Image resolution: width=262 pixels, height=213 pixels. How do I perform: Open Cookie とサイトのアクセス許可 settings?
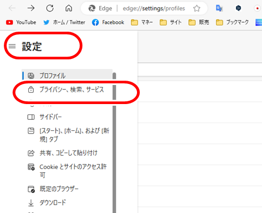67,171
